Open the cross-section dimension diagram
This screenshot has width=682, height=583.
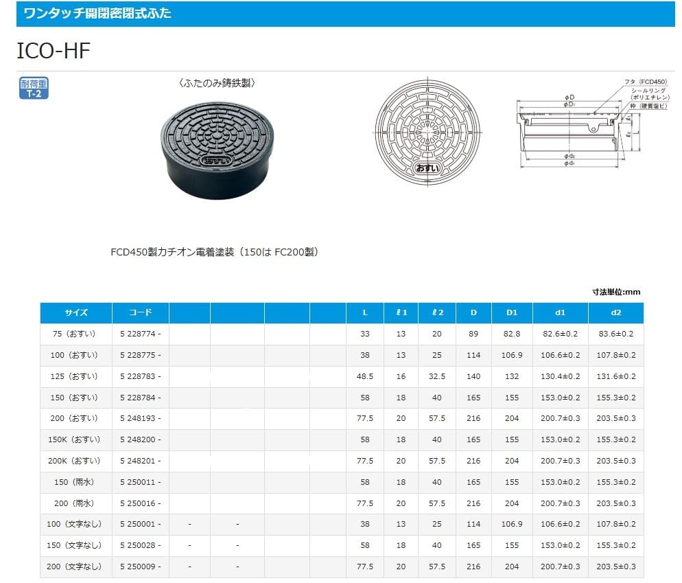[593, 123]
